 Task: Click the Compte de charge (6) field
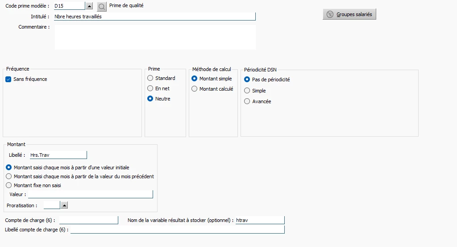click(88, 220)
